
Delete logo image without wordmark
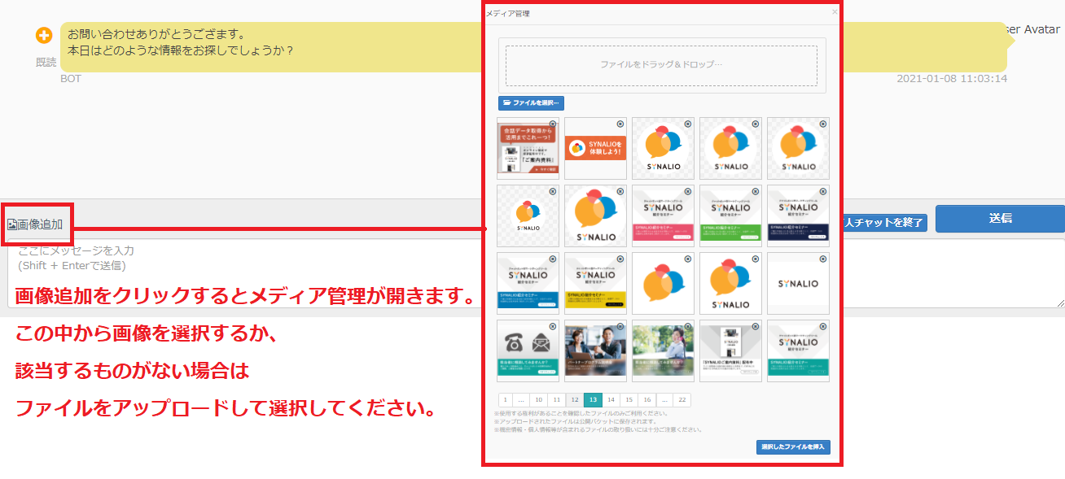click(687, 259)
